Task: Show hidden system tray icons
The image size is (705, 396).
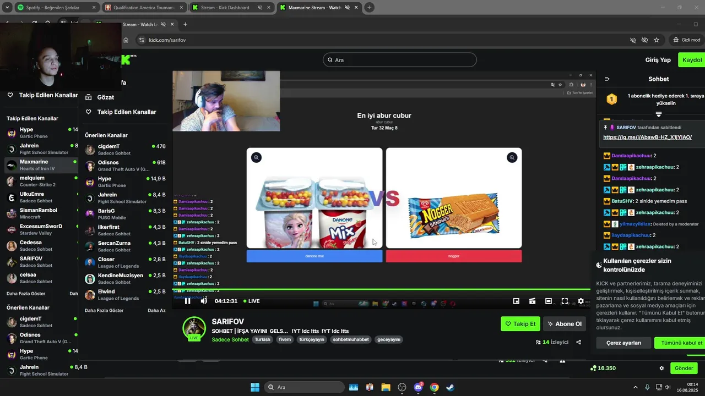Action: (x=635, y=387)
